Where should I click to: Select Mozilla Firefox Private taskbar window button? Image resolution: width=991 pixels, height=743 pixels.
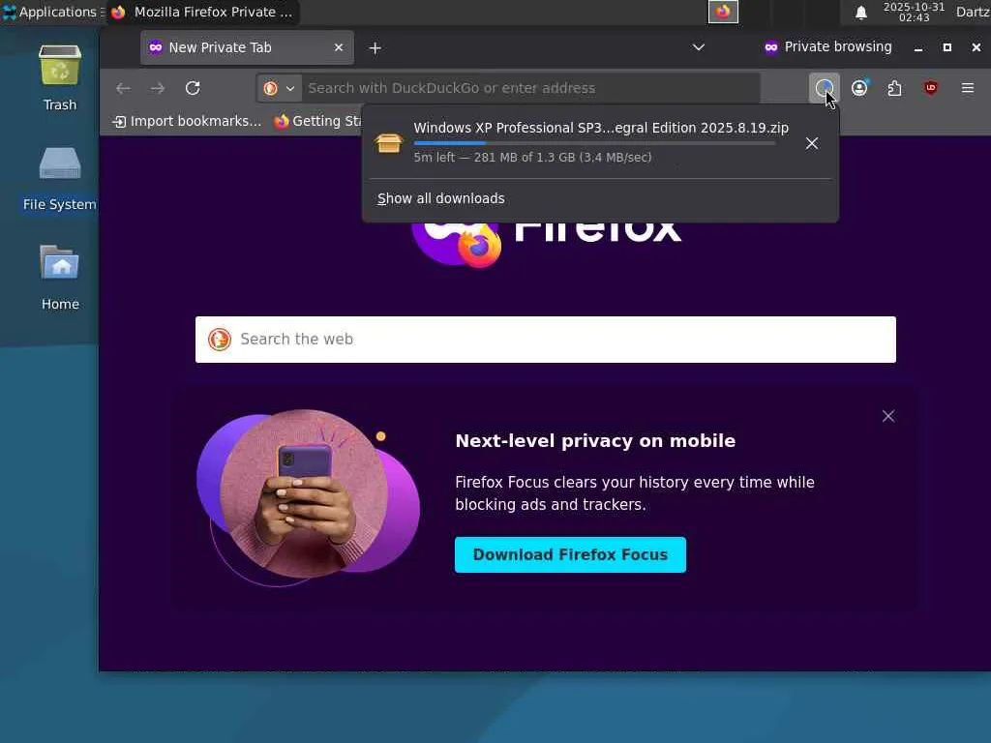(x=202, y=12)
